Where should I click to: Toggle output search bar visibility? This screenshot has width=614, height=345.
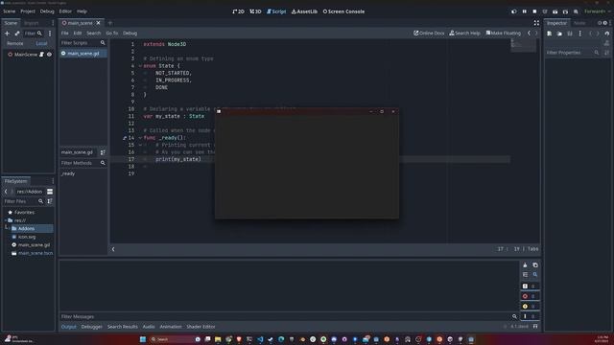(535, 275)
